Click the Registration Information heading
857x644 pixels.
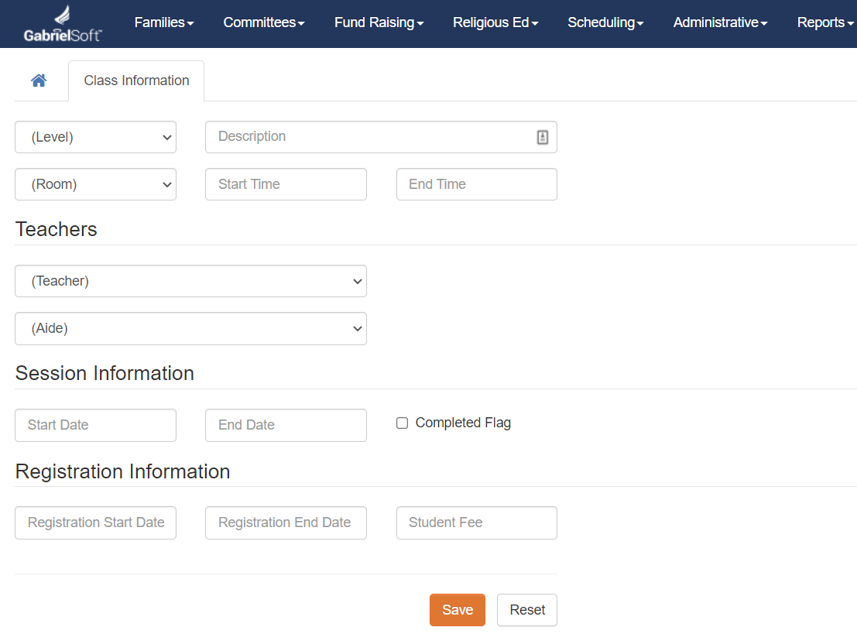click(x=122, y=471)
